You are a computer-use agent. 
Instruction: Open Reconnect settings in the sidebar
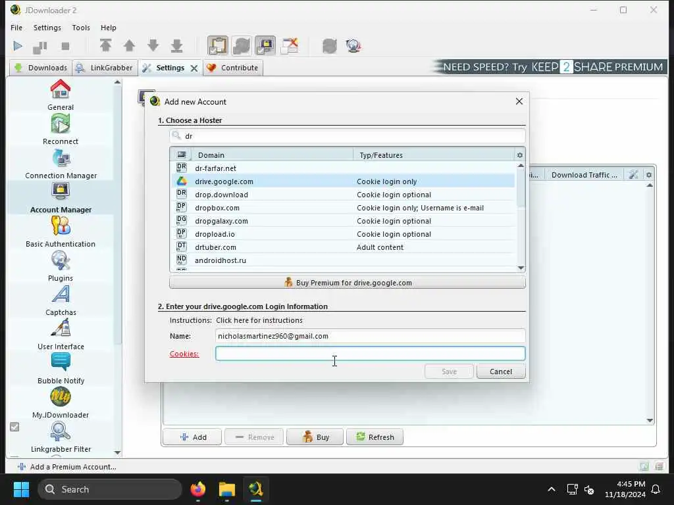[61, 130]
